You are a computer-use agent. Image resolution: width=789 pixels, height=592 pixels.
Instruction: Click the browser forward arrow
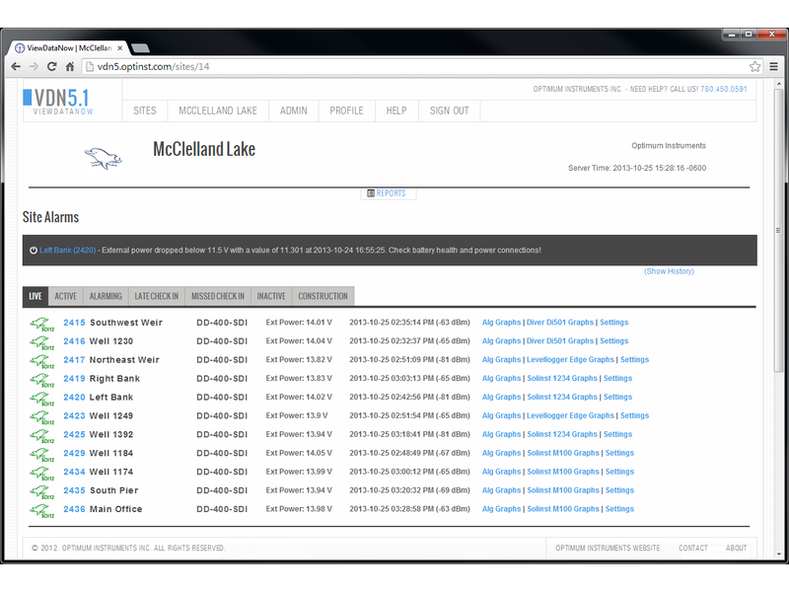click(34, 66)
